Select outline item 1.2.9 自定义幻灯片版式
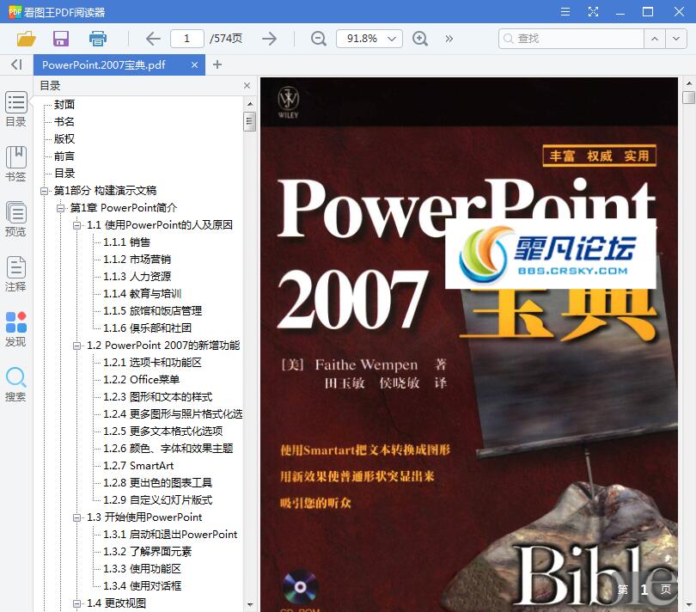Image resolution: width=696 pixels, height=612 pixels. 158,500
